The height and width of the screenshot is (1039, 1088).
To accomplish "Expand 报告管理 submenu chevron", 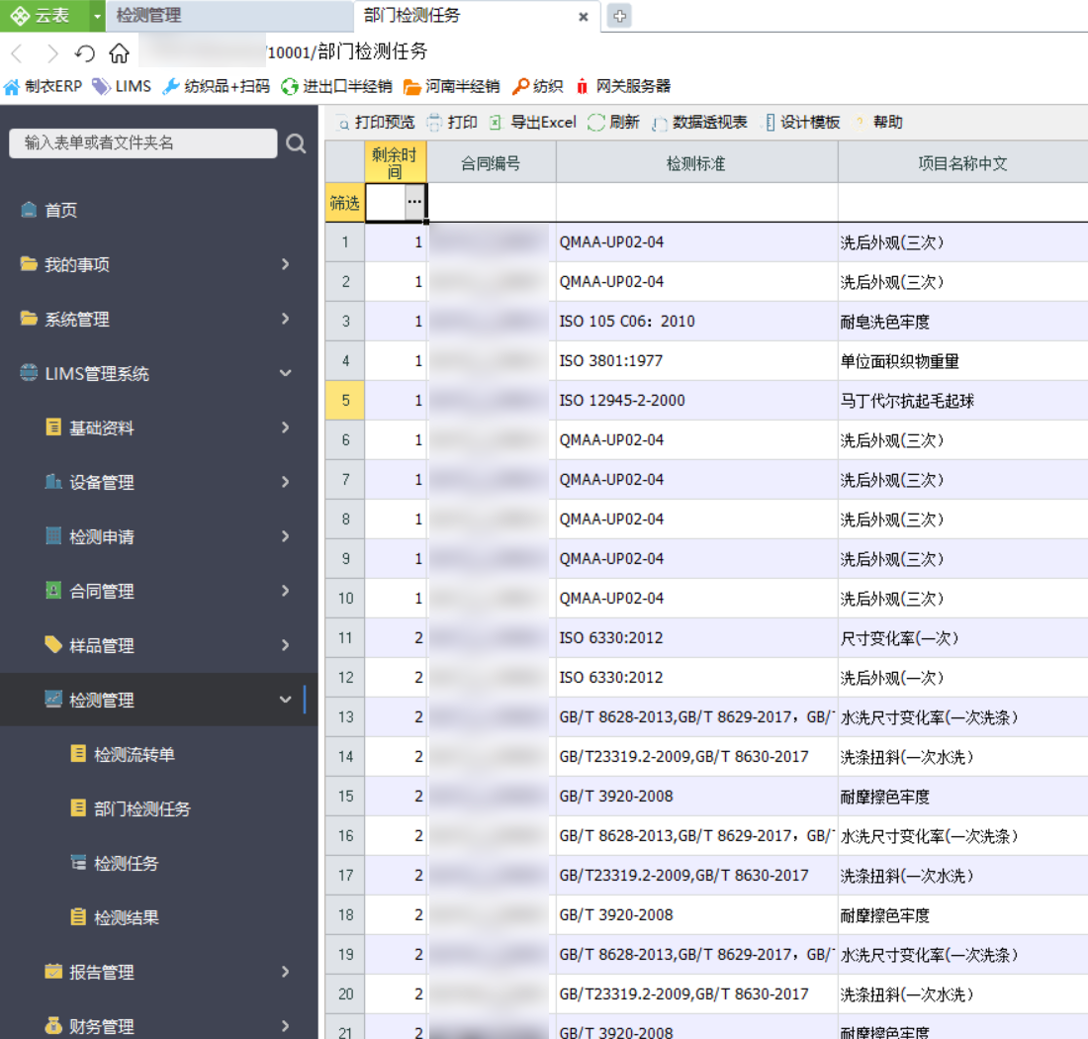I will click(285, 972).
